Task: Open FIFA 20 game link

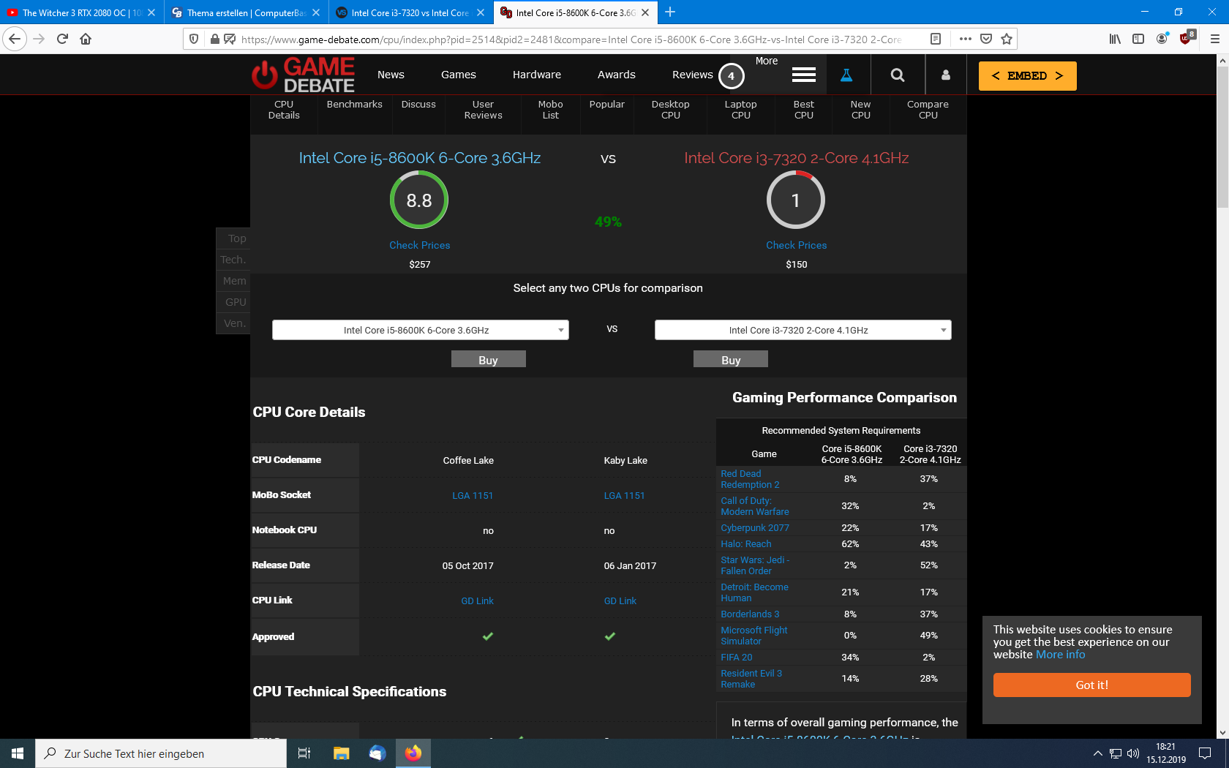Action: click(737, 658)
